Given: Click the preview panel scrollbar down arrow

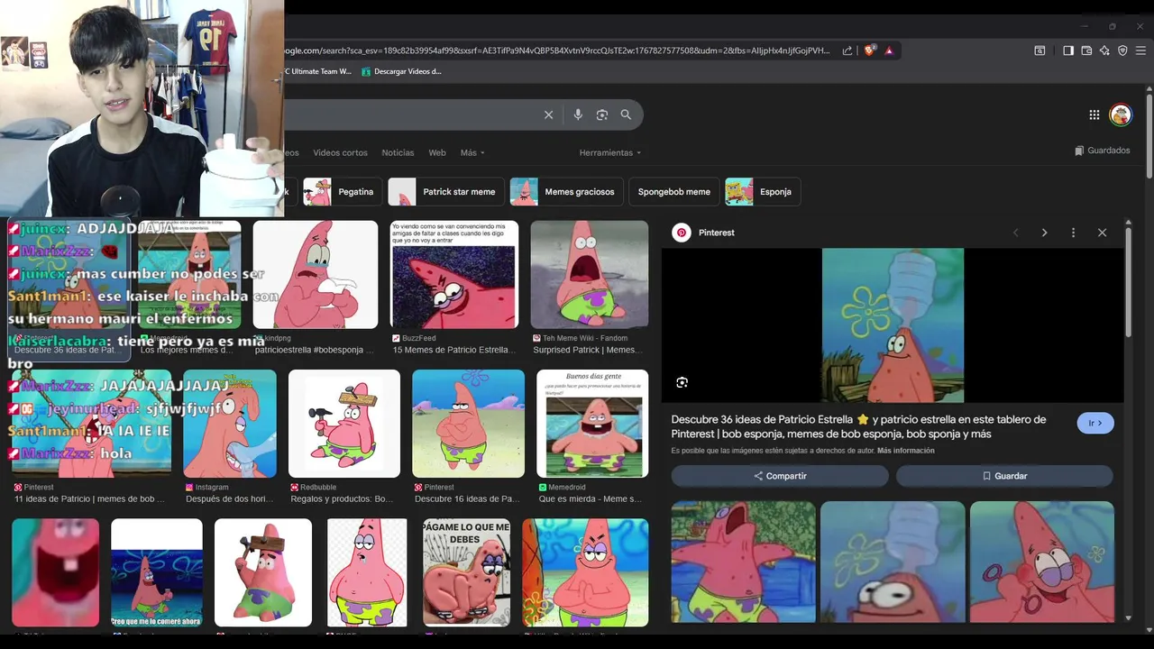Looking at the screenshot, I should [1128, 618].
